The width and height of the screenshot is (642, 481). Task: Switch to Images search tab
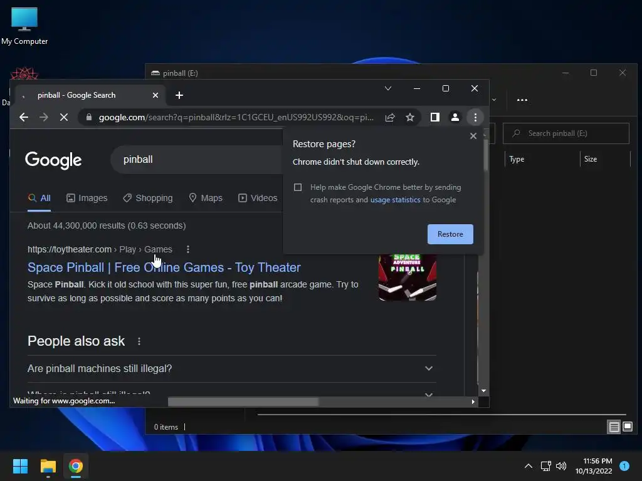(87, 199)
